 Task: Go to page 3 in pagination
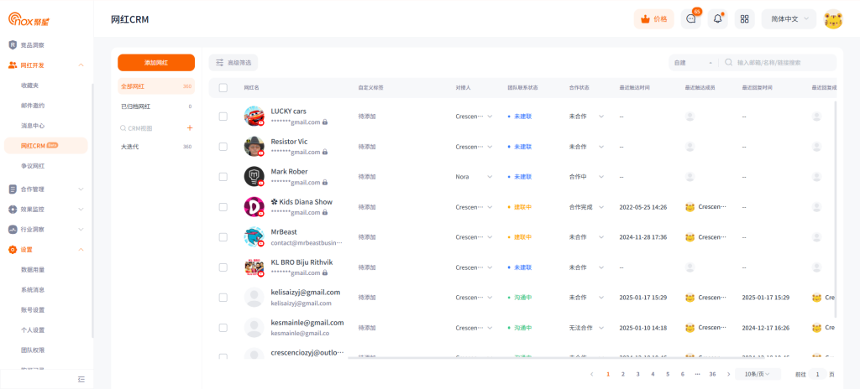click(637, 374)
